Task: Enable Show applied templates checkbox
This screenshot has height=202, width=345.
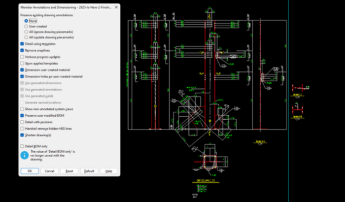Action: pos(22,64)
